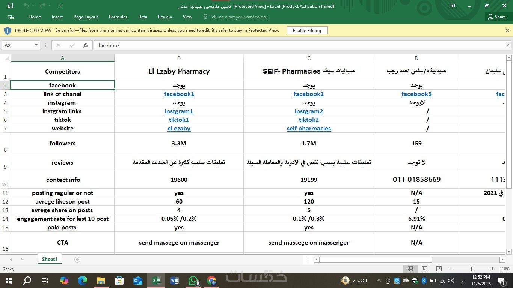
Task: Select the Sheet1 tab
Action: (x=50, y=259)
